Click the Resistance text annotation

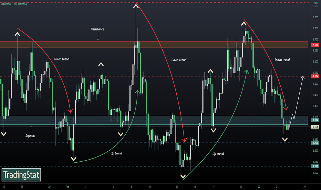pyautogui.click(x=97, y=29)
